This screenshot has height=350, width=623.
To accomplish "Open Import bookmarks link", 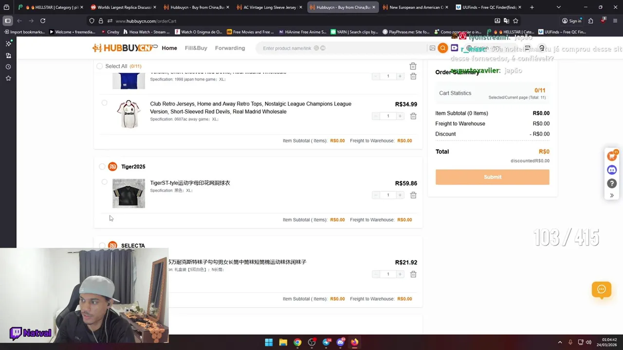I will [25, 32].
